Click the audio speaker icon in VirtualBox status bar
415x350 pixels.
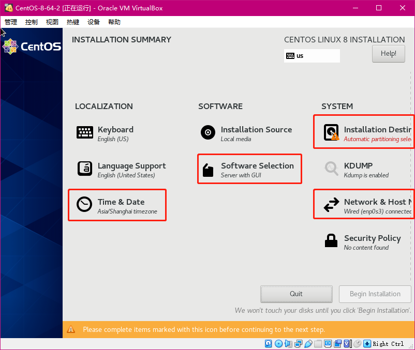tap(288, 344)
